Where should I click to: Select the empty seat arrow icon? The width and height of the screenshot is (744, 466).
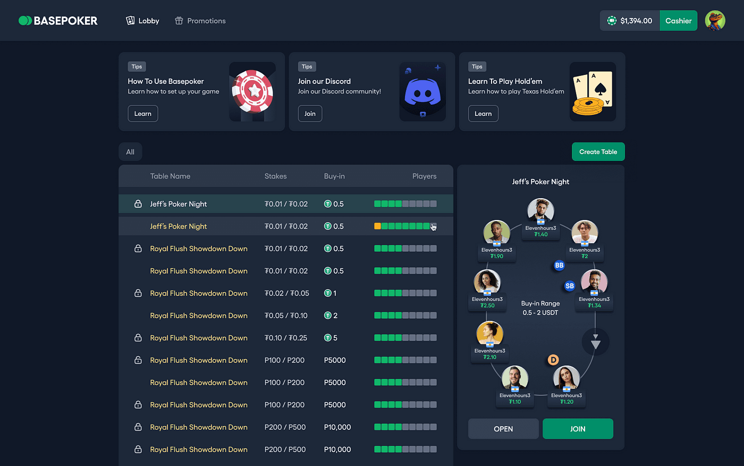click(x=596, y=342)
